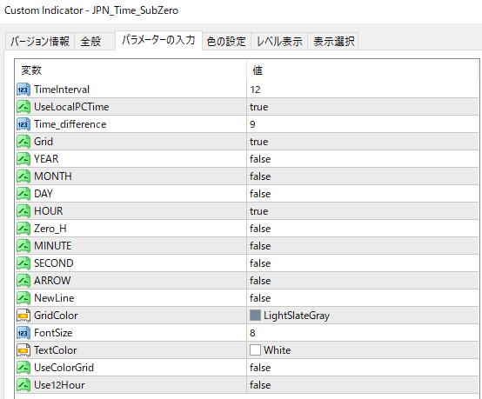Switch to the レベル表示 tab
The image size is (482, 399).
(x=279, y=41)
